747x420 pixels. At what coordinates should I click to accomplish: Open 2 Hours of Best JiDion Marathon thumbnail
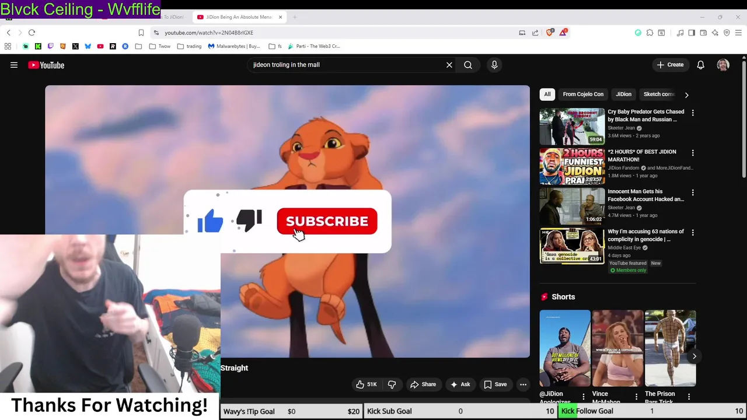point(572,166)
